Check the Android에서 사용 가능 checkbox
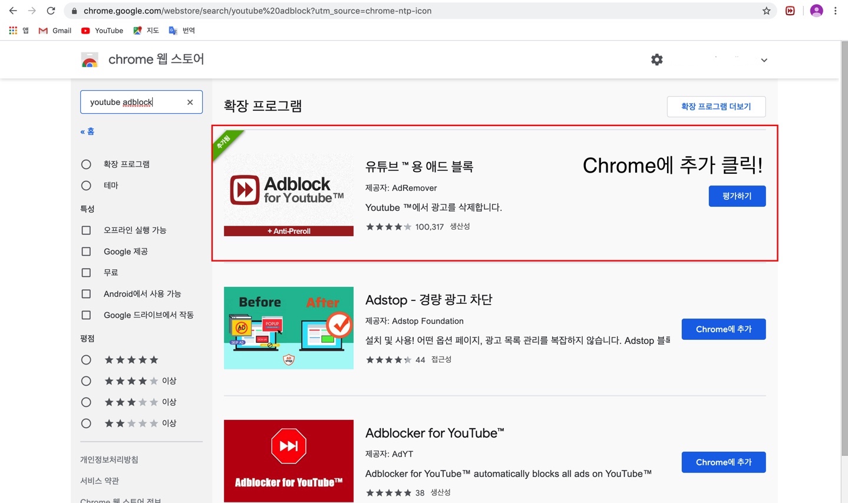This screenshot has width=848, height=503. (86, 294)
